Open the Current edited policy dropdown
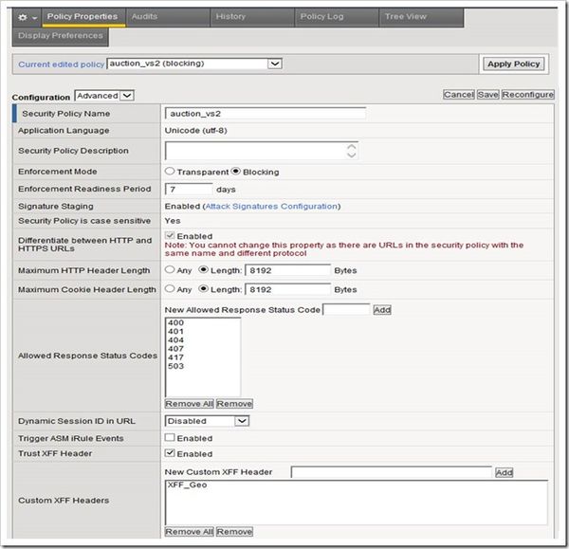 [194, 64]
